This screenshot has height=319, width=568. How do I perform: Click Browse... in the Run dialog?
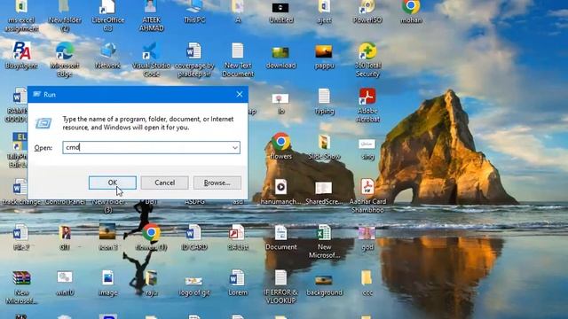[x=217, y=183]
